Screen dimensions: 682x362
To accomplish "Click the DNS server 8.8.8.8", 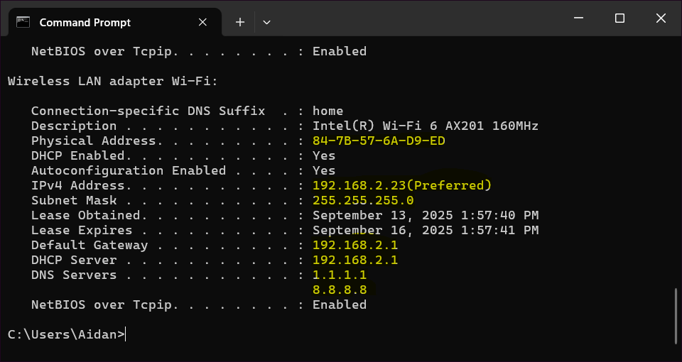I will click(340, 290).
